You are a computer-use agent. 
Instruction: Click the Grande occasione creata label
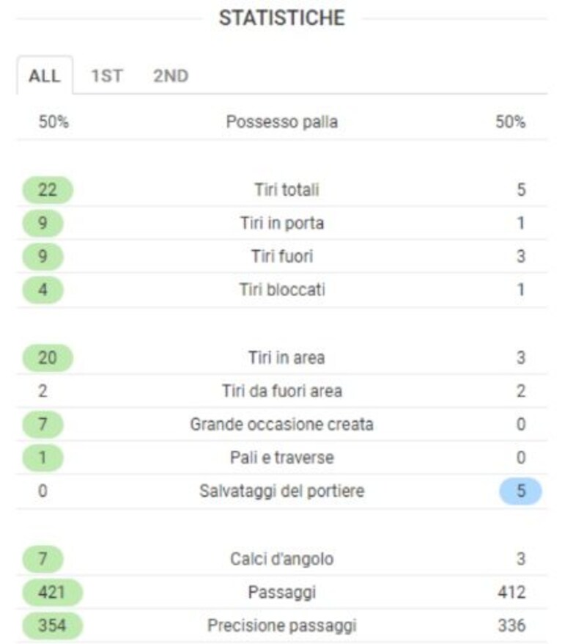282,424
